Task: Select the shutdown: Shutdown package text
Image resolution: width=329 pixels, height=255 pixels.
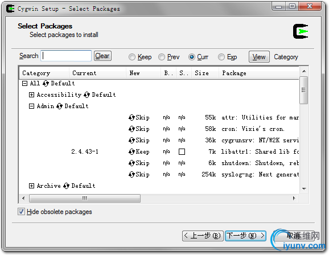Action: pos(260,163)
